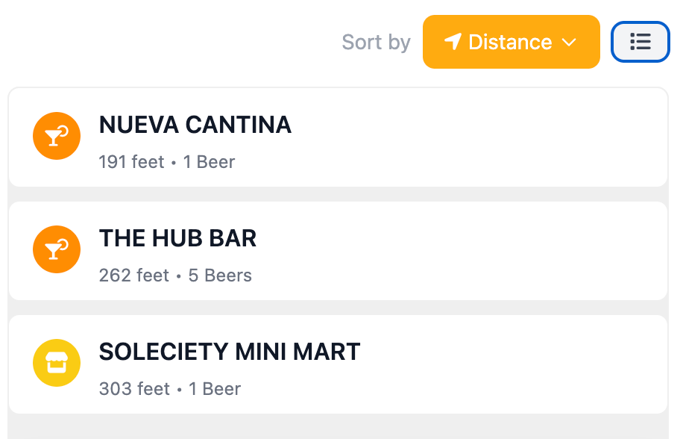Click the yellow store icon for Soleciety Mini Mart

[57, 363]
